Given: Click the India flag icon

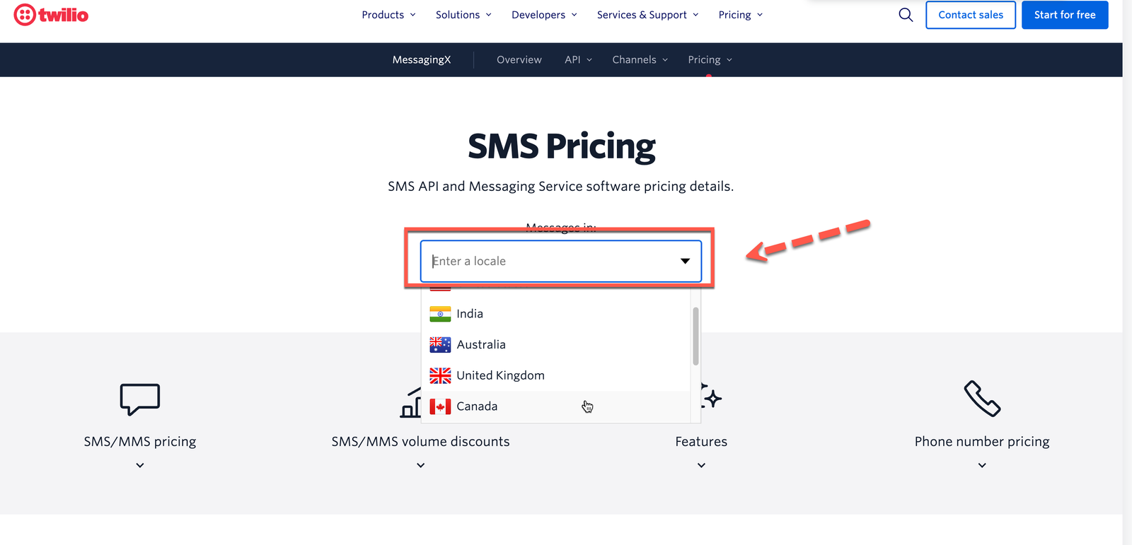Looking at the screenshot, I should pyautogui.click(x=440, y=314).
